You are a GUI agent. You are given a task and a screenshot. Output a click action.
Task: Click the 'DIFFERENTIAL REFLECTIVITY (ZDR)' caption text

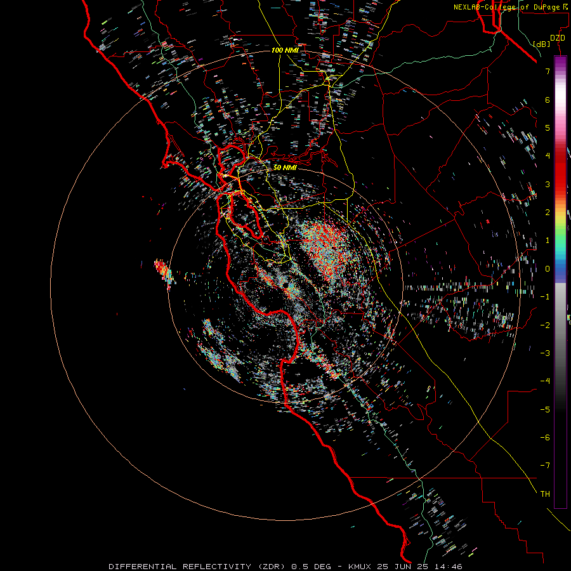198,567
